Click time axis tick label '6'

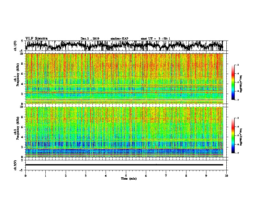click(x=146, y=176)
